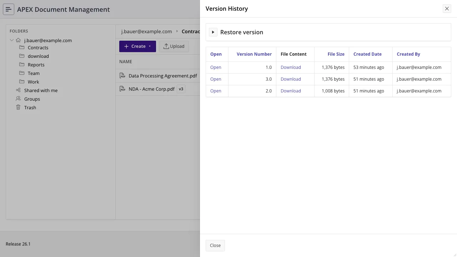The width and height of the screenshot is (457, 257).
Task: Open version 2.0 of the document
Action: coord(216,91)
